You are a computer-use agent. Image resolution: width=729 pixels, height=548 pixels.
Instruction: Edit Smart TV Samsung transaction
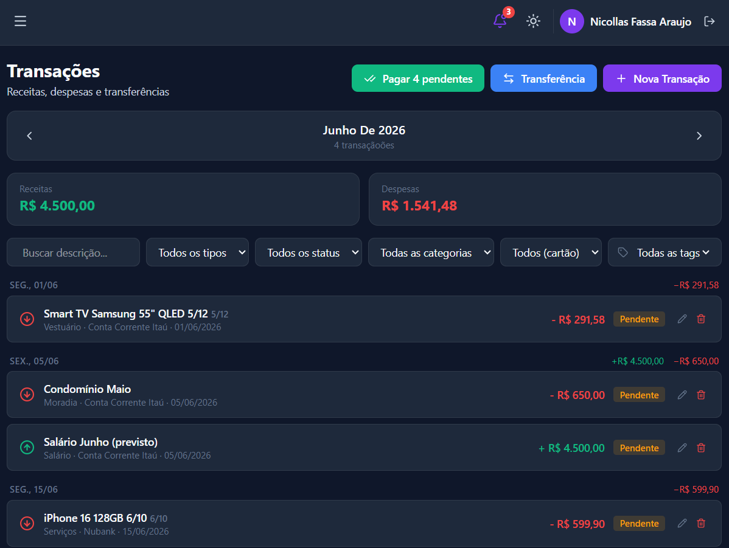coord(682,319)
